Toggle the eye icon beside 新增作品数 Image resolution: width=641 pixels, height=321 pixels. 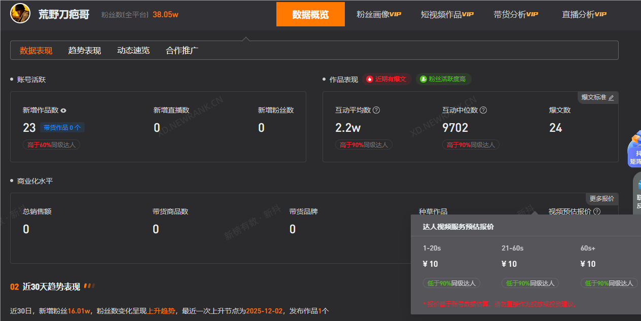[x=63, y=111]
